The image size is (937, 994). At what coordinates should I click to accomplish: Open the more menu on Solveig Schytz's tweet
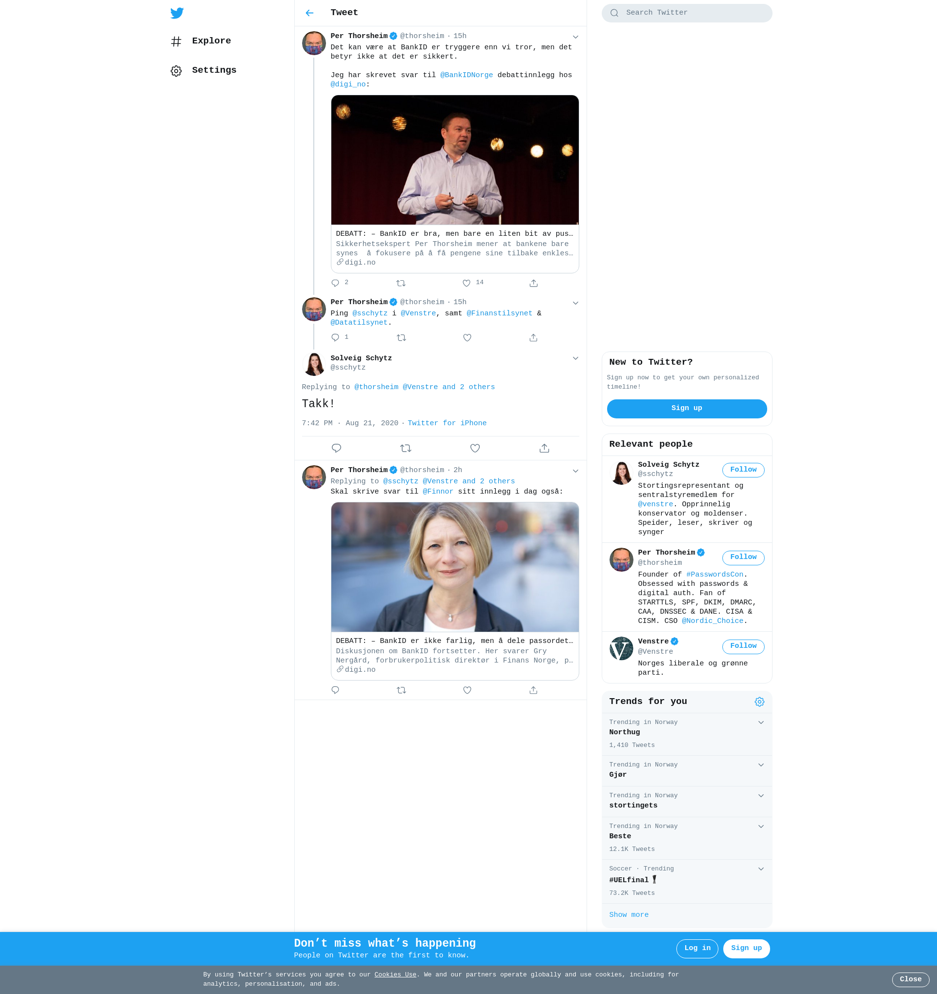pyautogui.click(x=575, y=358)
